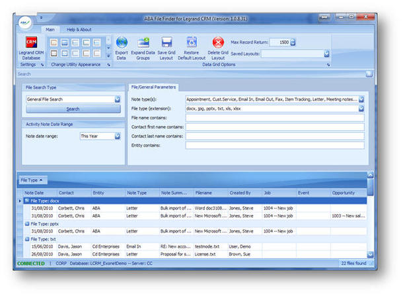Click the results grid scroll-down arrow
The width and height of the screenshot is (403, 296).
[x=370, y=254]
